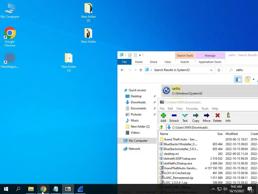Select the Google Chrome desktop shortcut
258x194 pixels.
[x=10, y=37]
